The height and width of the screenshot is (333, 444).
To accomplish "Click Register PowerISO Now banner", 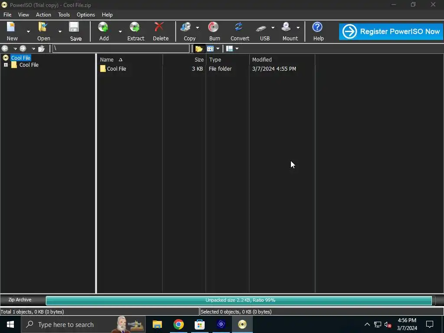I will point(391,31).
